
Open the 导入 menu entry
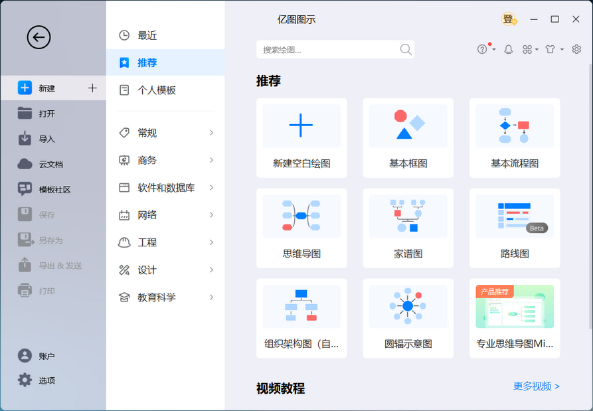coord(53,139)
